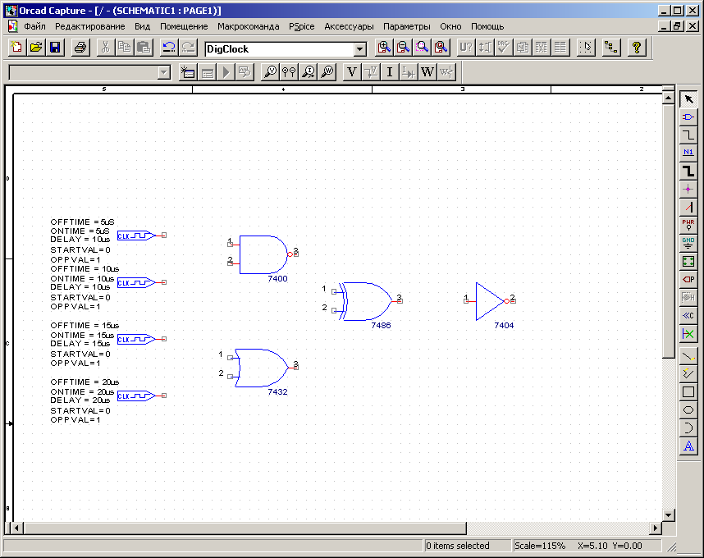Open Help topics question mark icon

(x=636, y=47)
